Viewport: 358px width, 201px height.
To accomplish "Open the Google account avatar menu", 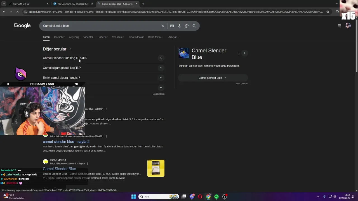I will [348, 26].
